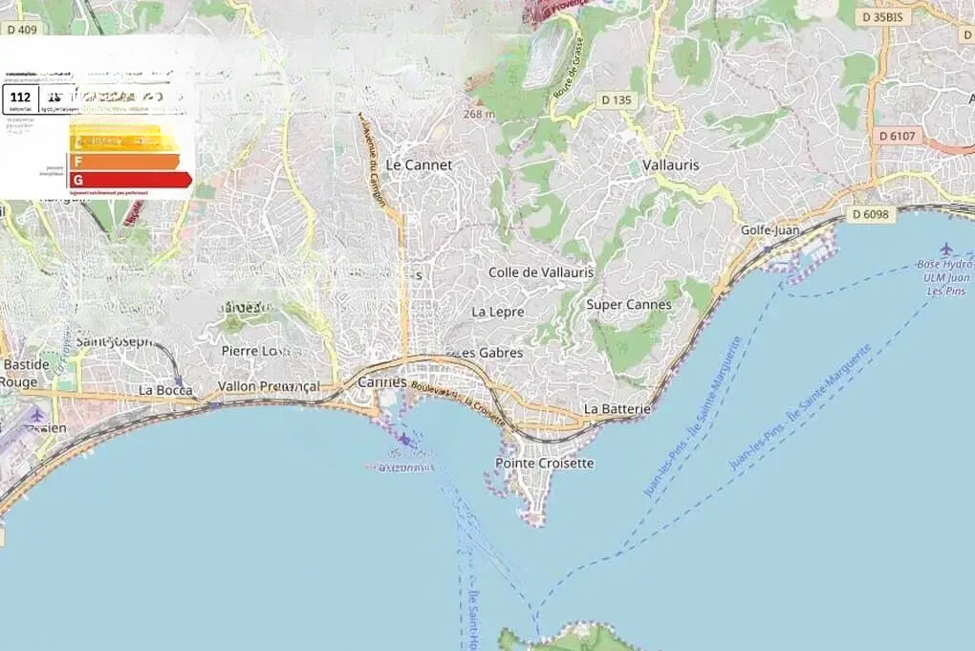
Task: Click the Pointe Croisette label
Action: [544, 464]
